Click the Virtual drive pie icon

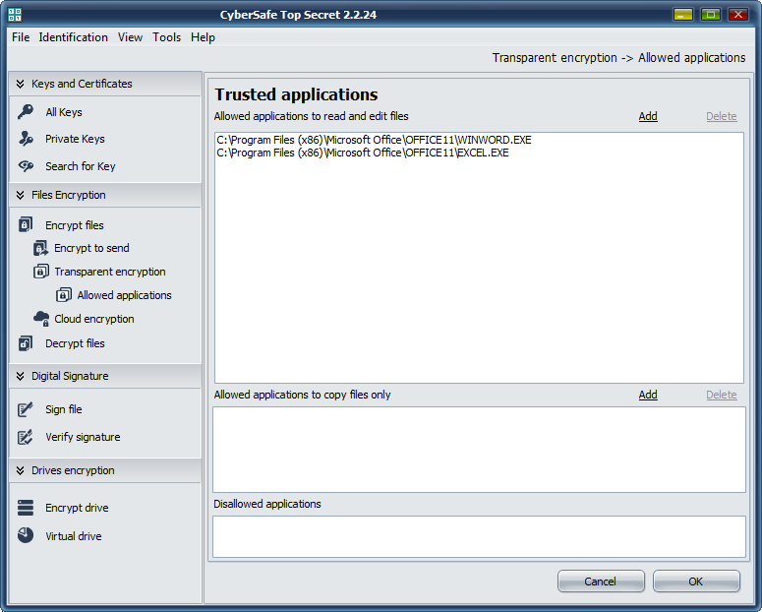[26, 535]
